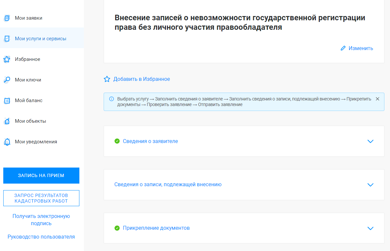Switch to the Избранное section
This screenshot has height=251, width=390.
(x=28, y=59)
